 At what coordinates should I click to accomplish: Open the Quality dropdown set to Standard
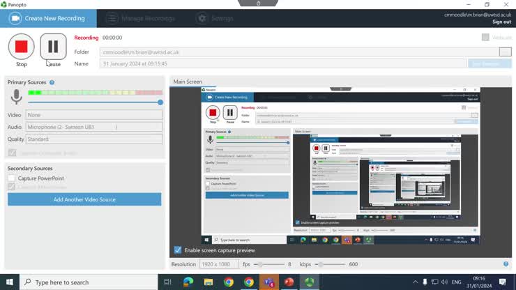click(93, 139)
